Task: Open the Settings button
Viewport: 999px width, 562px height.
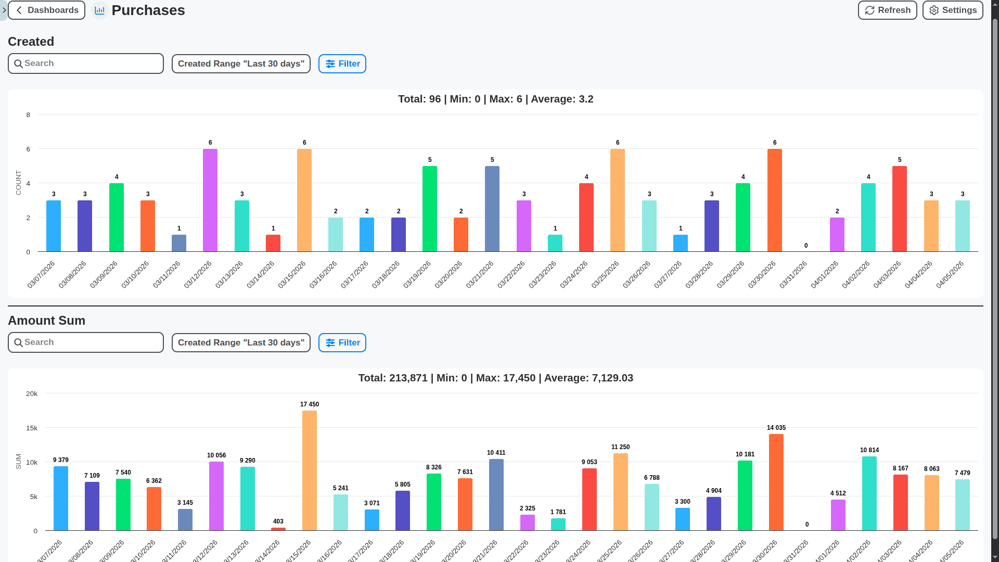Action: point(953,10)
